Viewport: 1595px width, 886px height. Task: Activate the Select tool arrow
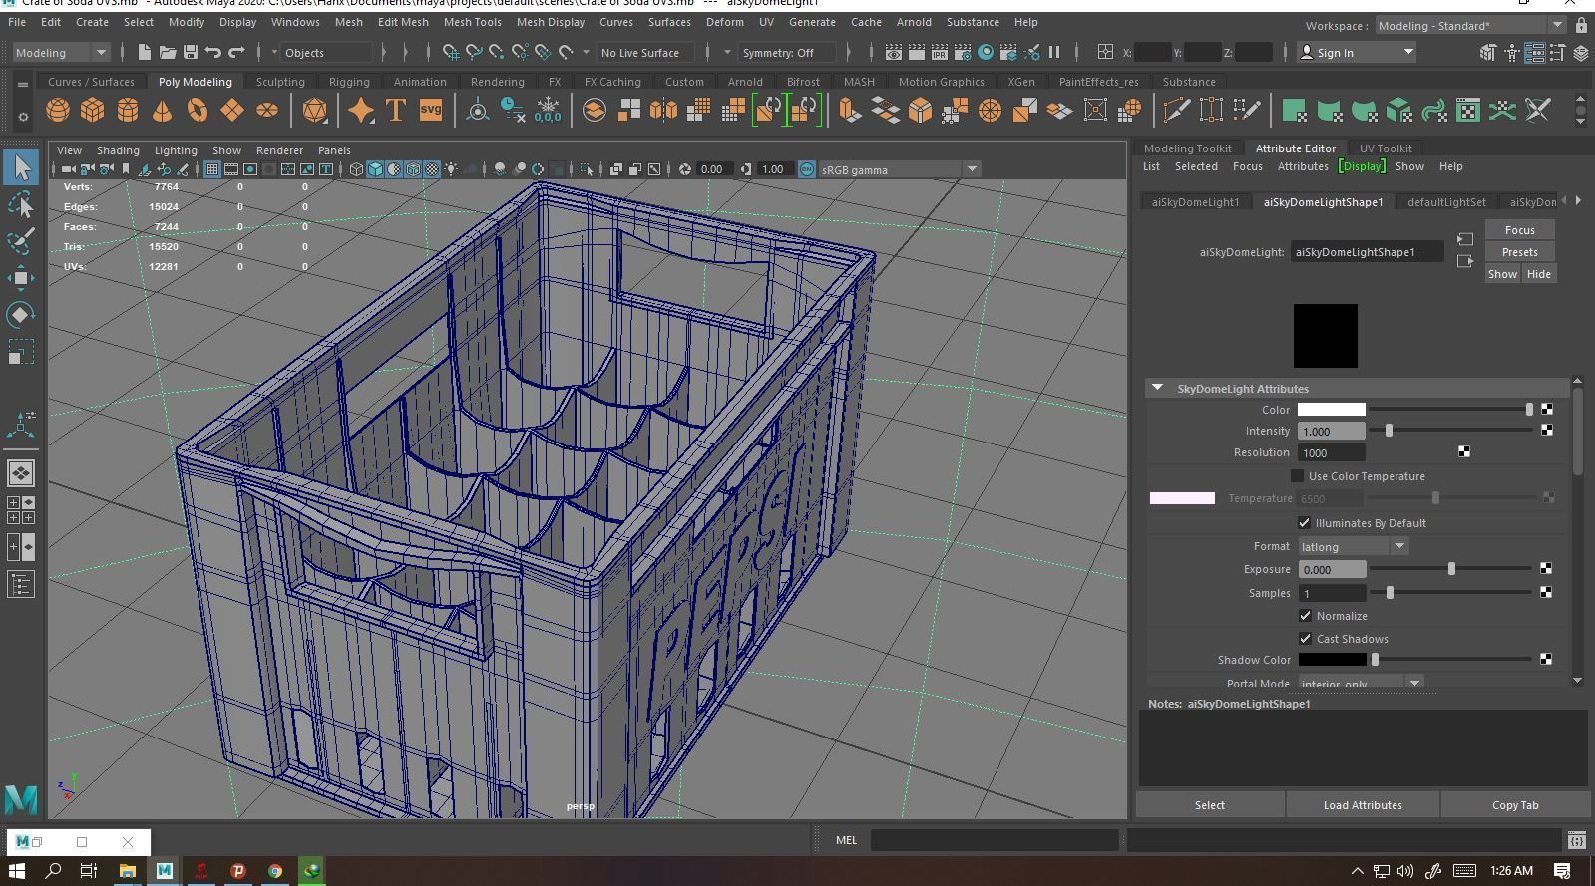(x=21, y=167)
